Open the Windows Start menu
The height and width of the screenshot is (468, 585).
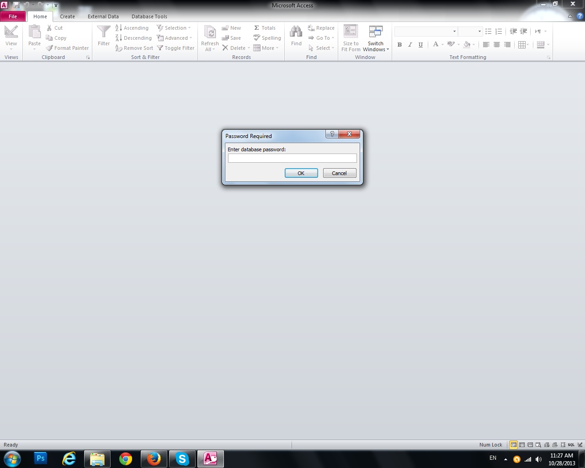pyautogui.click(x=12, y=458)
